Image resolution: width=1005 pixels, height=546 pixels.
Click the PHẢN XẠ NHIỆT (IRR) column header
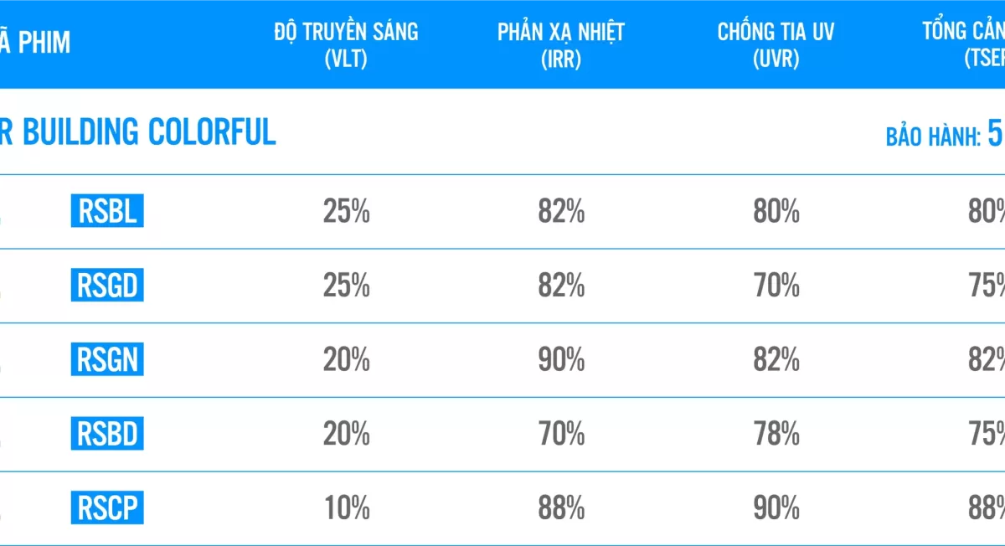[x=561, y=44]
